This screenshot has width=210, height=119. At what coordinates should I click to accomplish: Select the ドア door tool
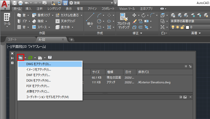point(22,21)
